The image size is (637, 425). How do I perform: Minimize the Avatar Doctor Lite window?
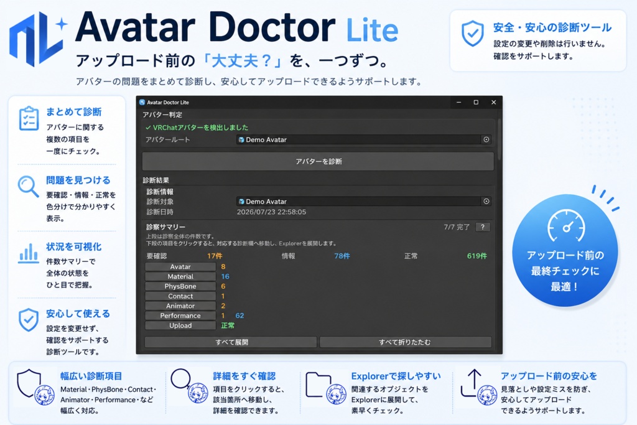click(x=458, y=103)
